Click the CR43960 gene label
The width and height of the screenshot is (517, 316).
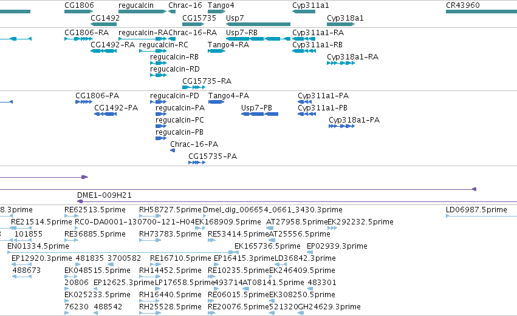click(x=462, y=5)
